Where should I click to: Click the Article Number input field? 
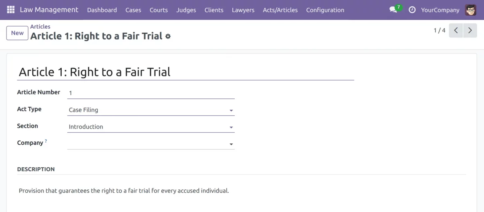(151, 93)
